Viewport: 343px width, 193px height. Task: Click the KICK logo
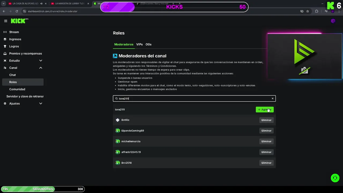pyautogui.click(x=20, y=21)
